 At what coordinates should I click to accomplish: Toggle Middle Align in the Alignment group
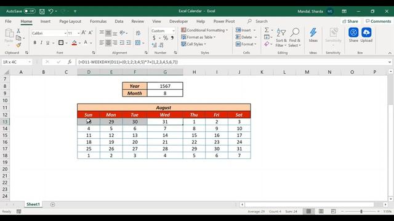108,33
